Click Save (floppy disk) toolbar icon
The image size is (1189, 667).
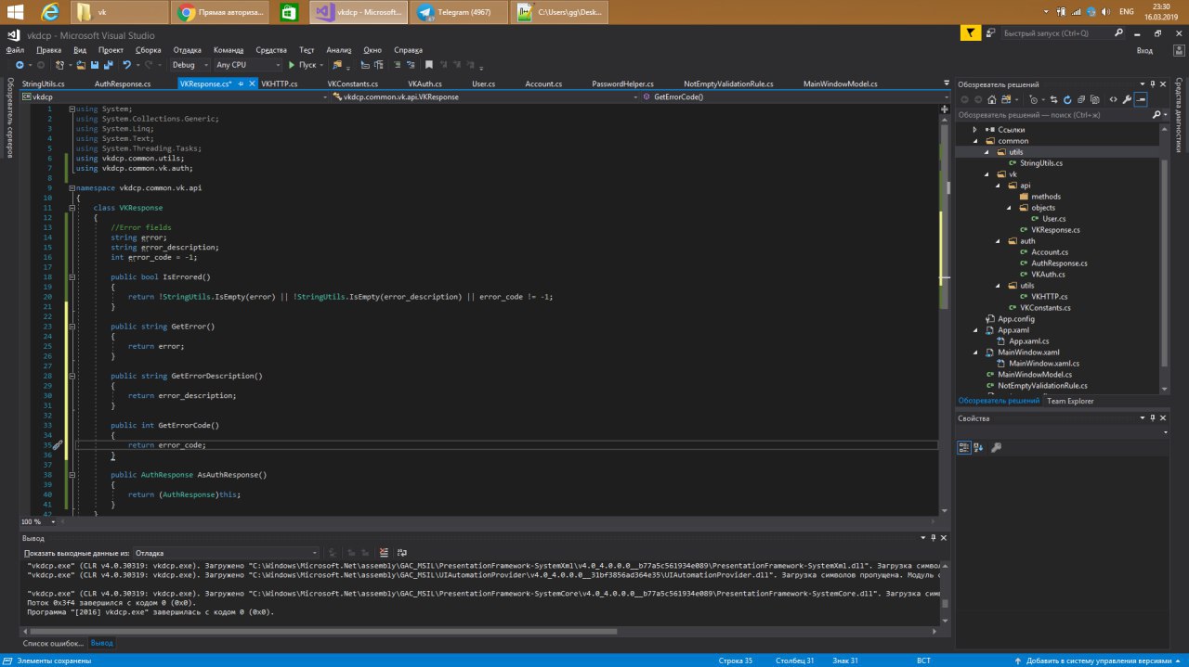click(x=95, y=65)
